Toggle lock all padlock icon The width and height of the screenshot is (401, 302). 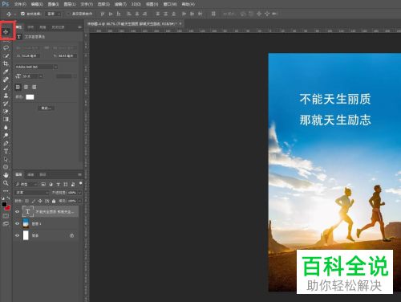(x=54, y=201)
